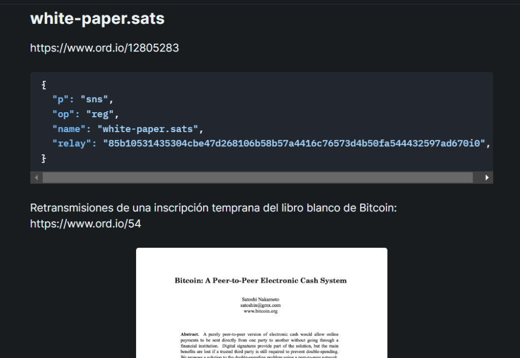Click the code block's right scroll arrow
Viewport: 520px width, 358px height.
click(x=487, y=178)
